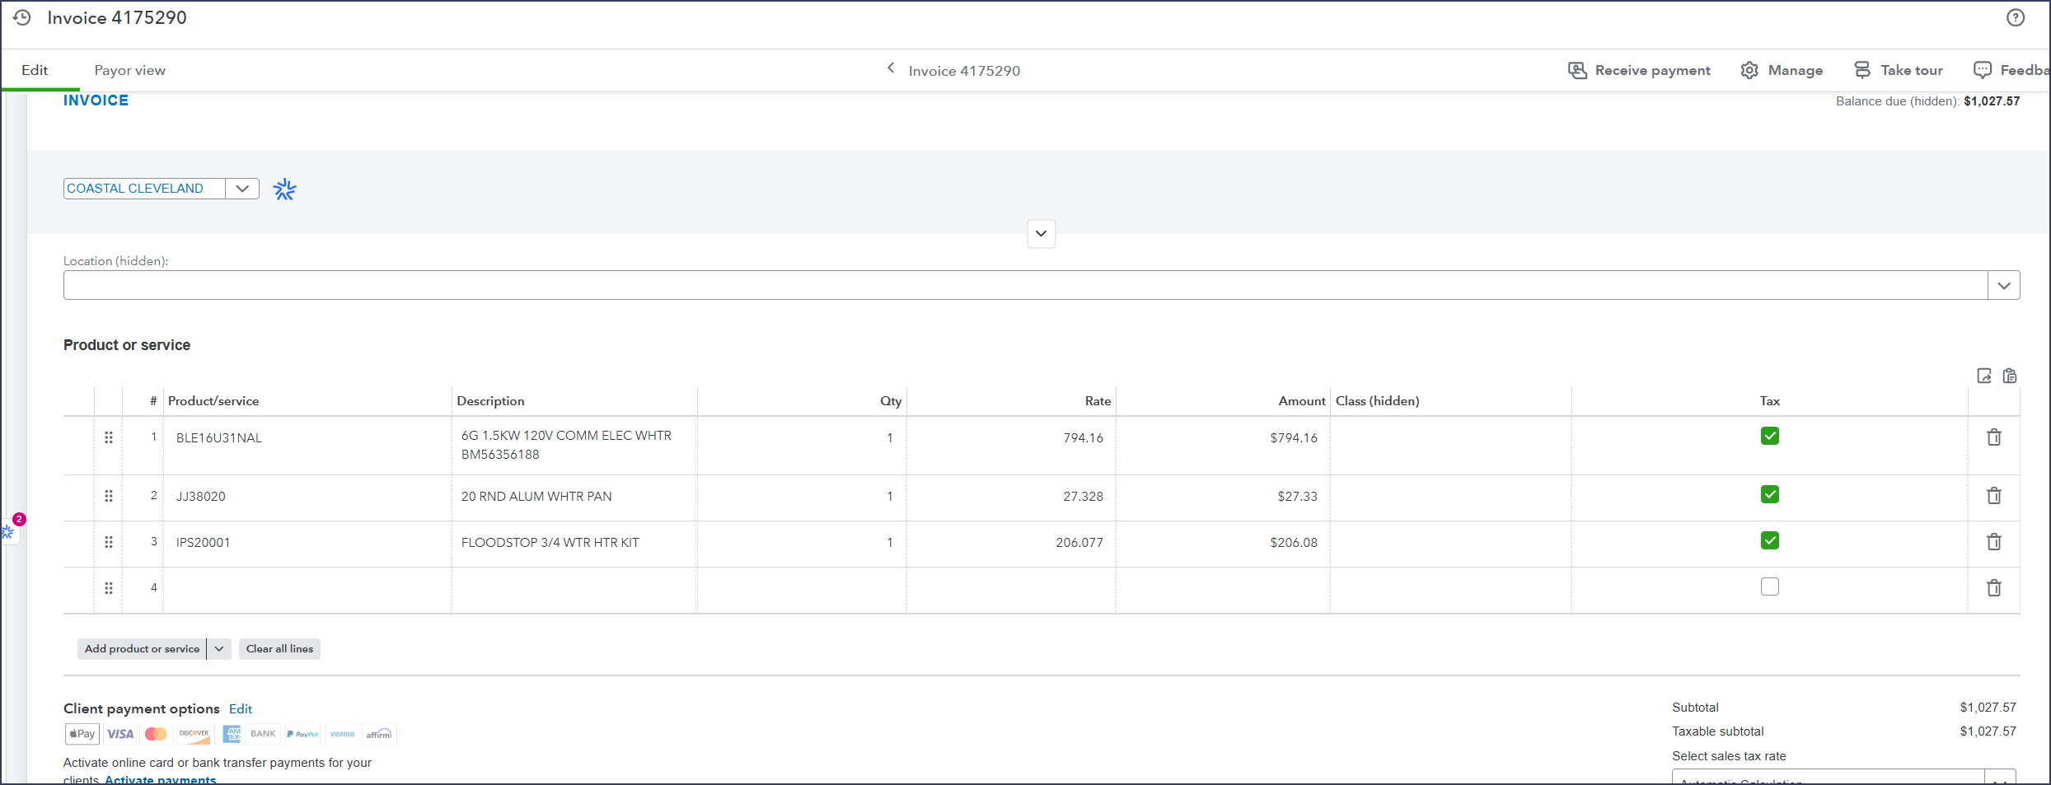Screen dimensions: 2051x785
Task: Click Receive payment button
Action: 1639,70
